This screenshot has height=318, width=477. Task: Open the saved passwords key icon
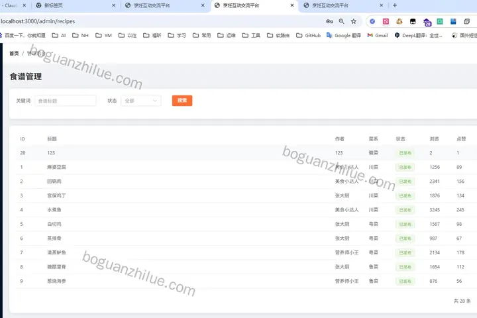(x=329, y=21)
